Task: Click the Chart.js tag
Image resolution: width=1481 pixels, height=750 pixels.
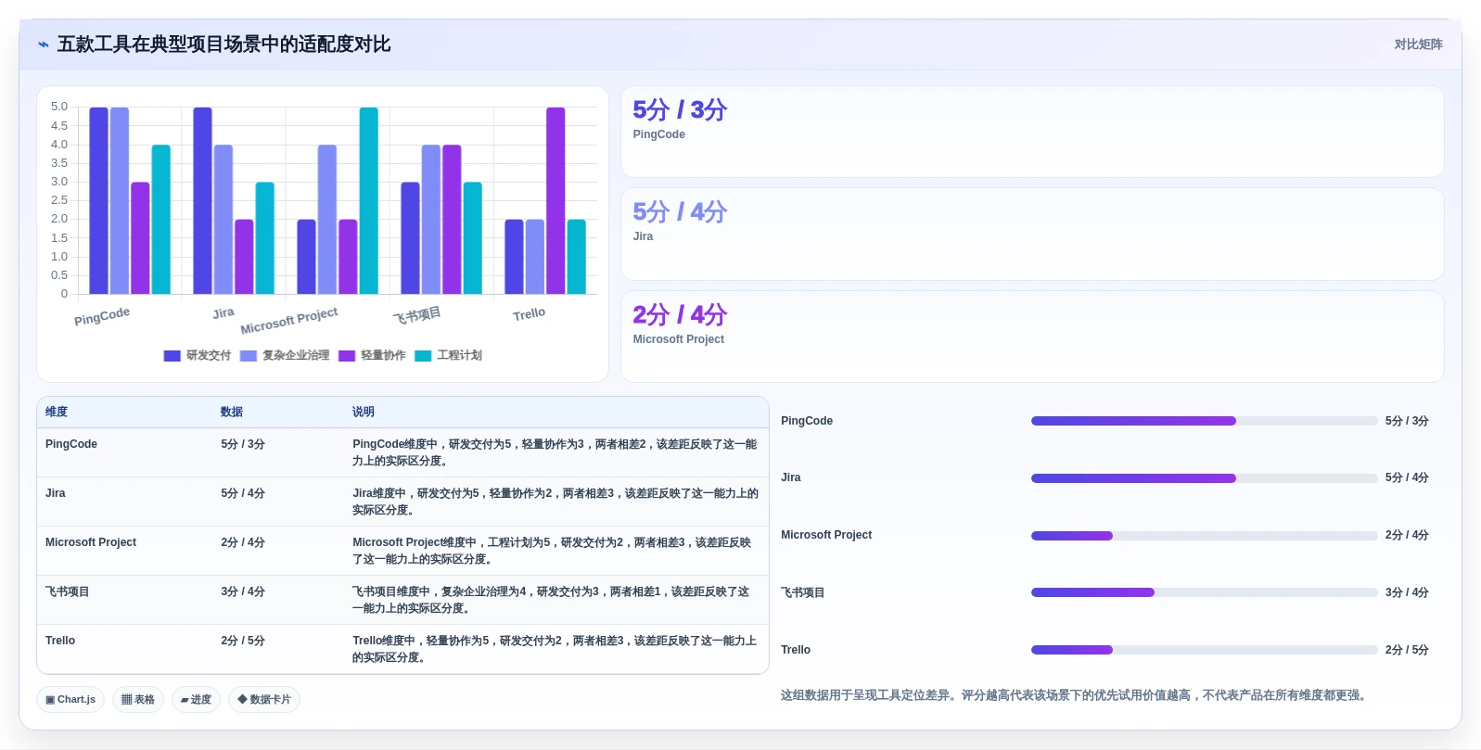Action: 70,700
